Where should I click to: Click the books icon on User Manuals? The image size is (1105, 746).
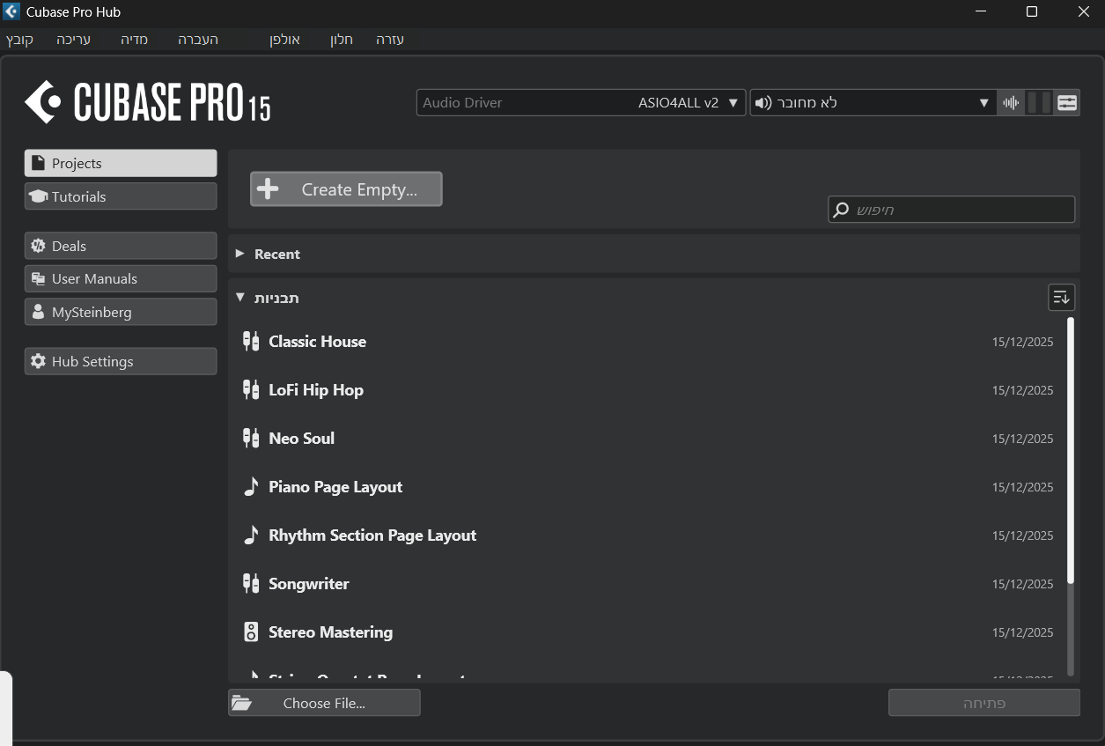pos(38,278)
